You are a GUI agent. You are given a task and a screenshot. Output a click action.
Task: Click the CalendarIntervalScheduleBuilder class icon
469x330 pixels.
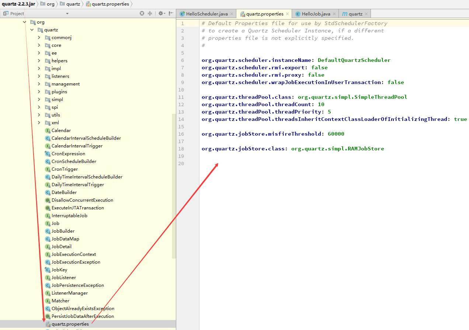[x=48, y=138]
